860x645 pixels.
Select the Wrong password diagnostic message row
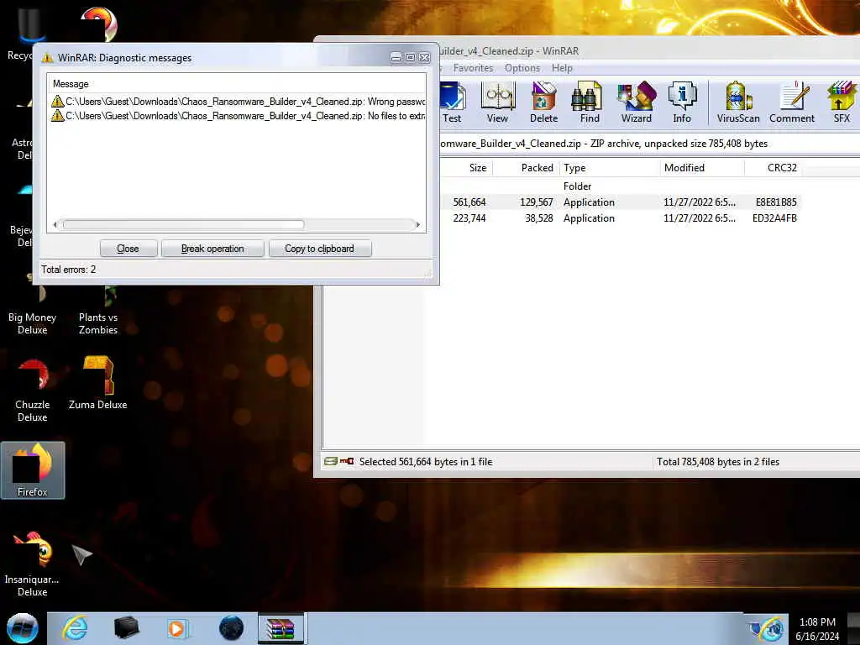point(238,102)
